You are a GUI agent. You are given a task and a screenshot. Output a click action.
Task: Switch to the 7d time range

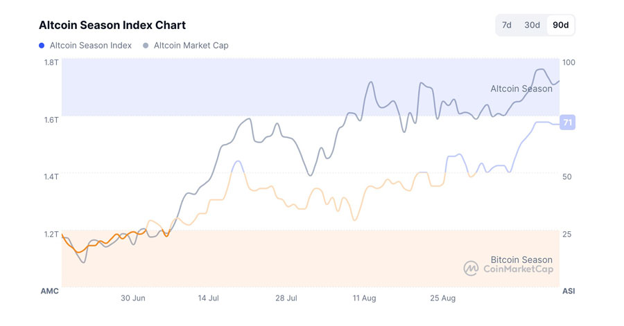click(507, 26)
